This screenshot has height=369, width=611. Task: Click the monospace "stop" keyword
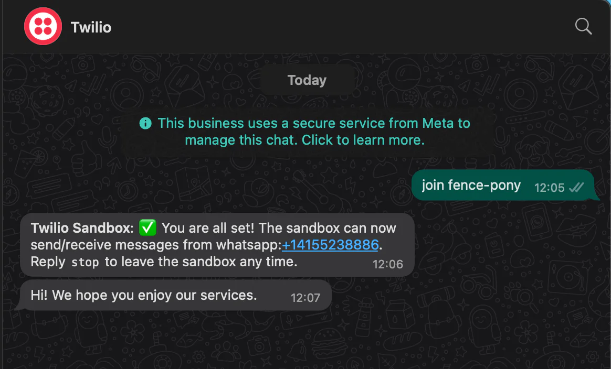click(85, 263)
